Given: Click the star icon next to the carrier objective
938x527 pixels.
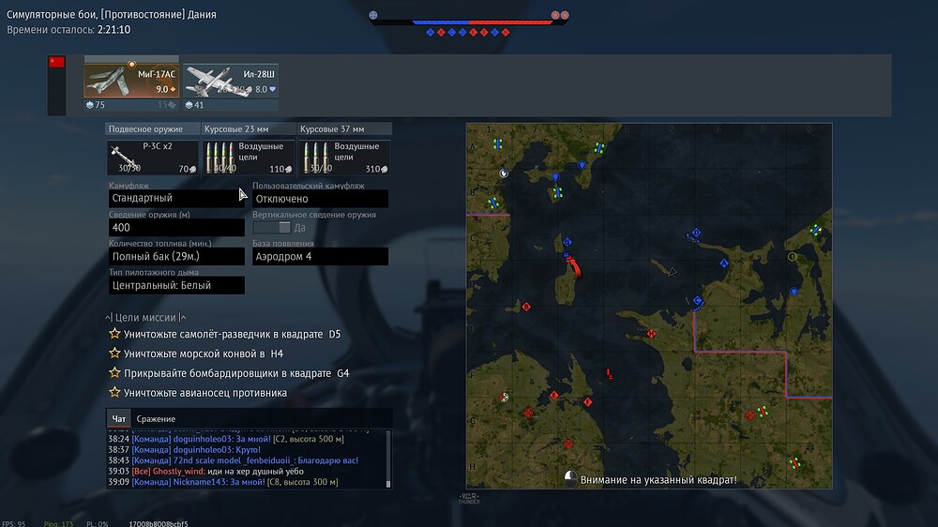Looking at the screenshot, I should (x=114, y=393).
